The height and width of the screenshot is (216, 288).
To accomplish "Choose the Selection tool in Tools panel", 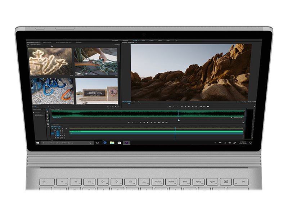I will 48,110.
